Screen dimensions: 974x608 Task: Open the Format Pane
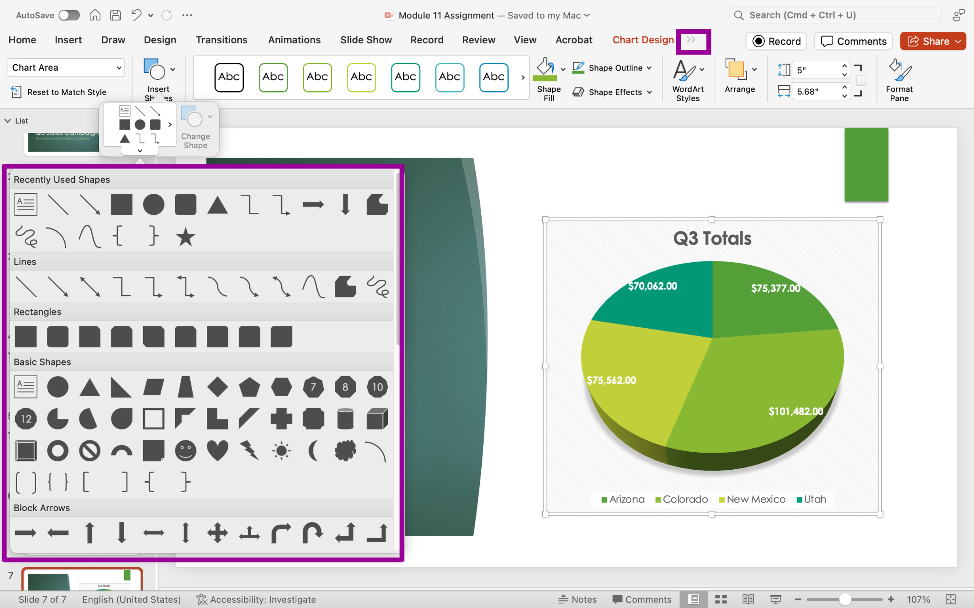click(x=899, y=80)
